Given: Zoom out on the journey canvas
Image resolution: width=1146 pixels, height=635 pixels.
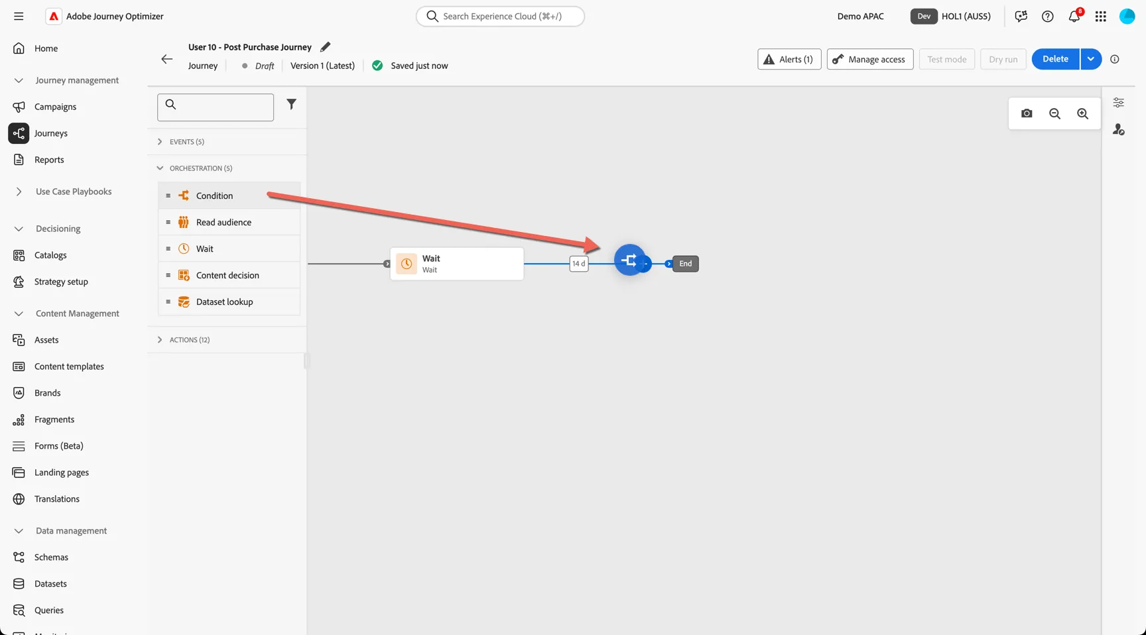Looking at the screenshot, I should click(x=1054, y=113).
